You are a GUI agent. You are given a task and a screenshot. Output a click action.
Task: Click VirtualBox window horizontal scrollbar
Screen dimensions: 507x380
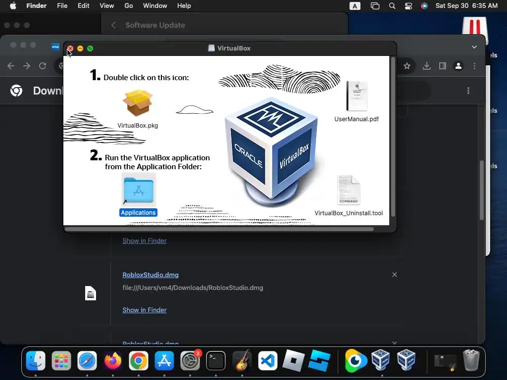click(219, 229)
